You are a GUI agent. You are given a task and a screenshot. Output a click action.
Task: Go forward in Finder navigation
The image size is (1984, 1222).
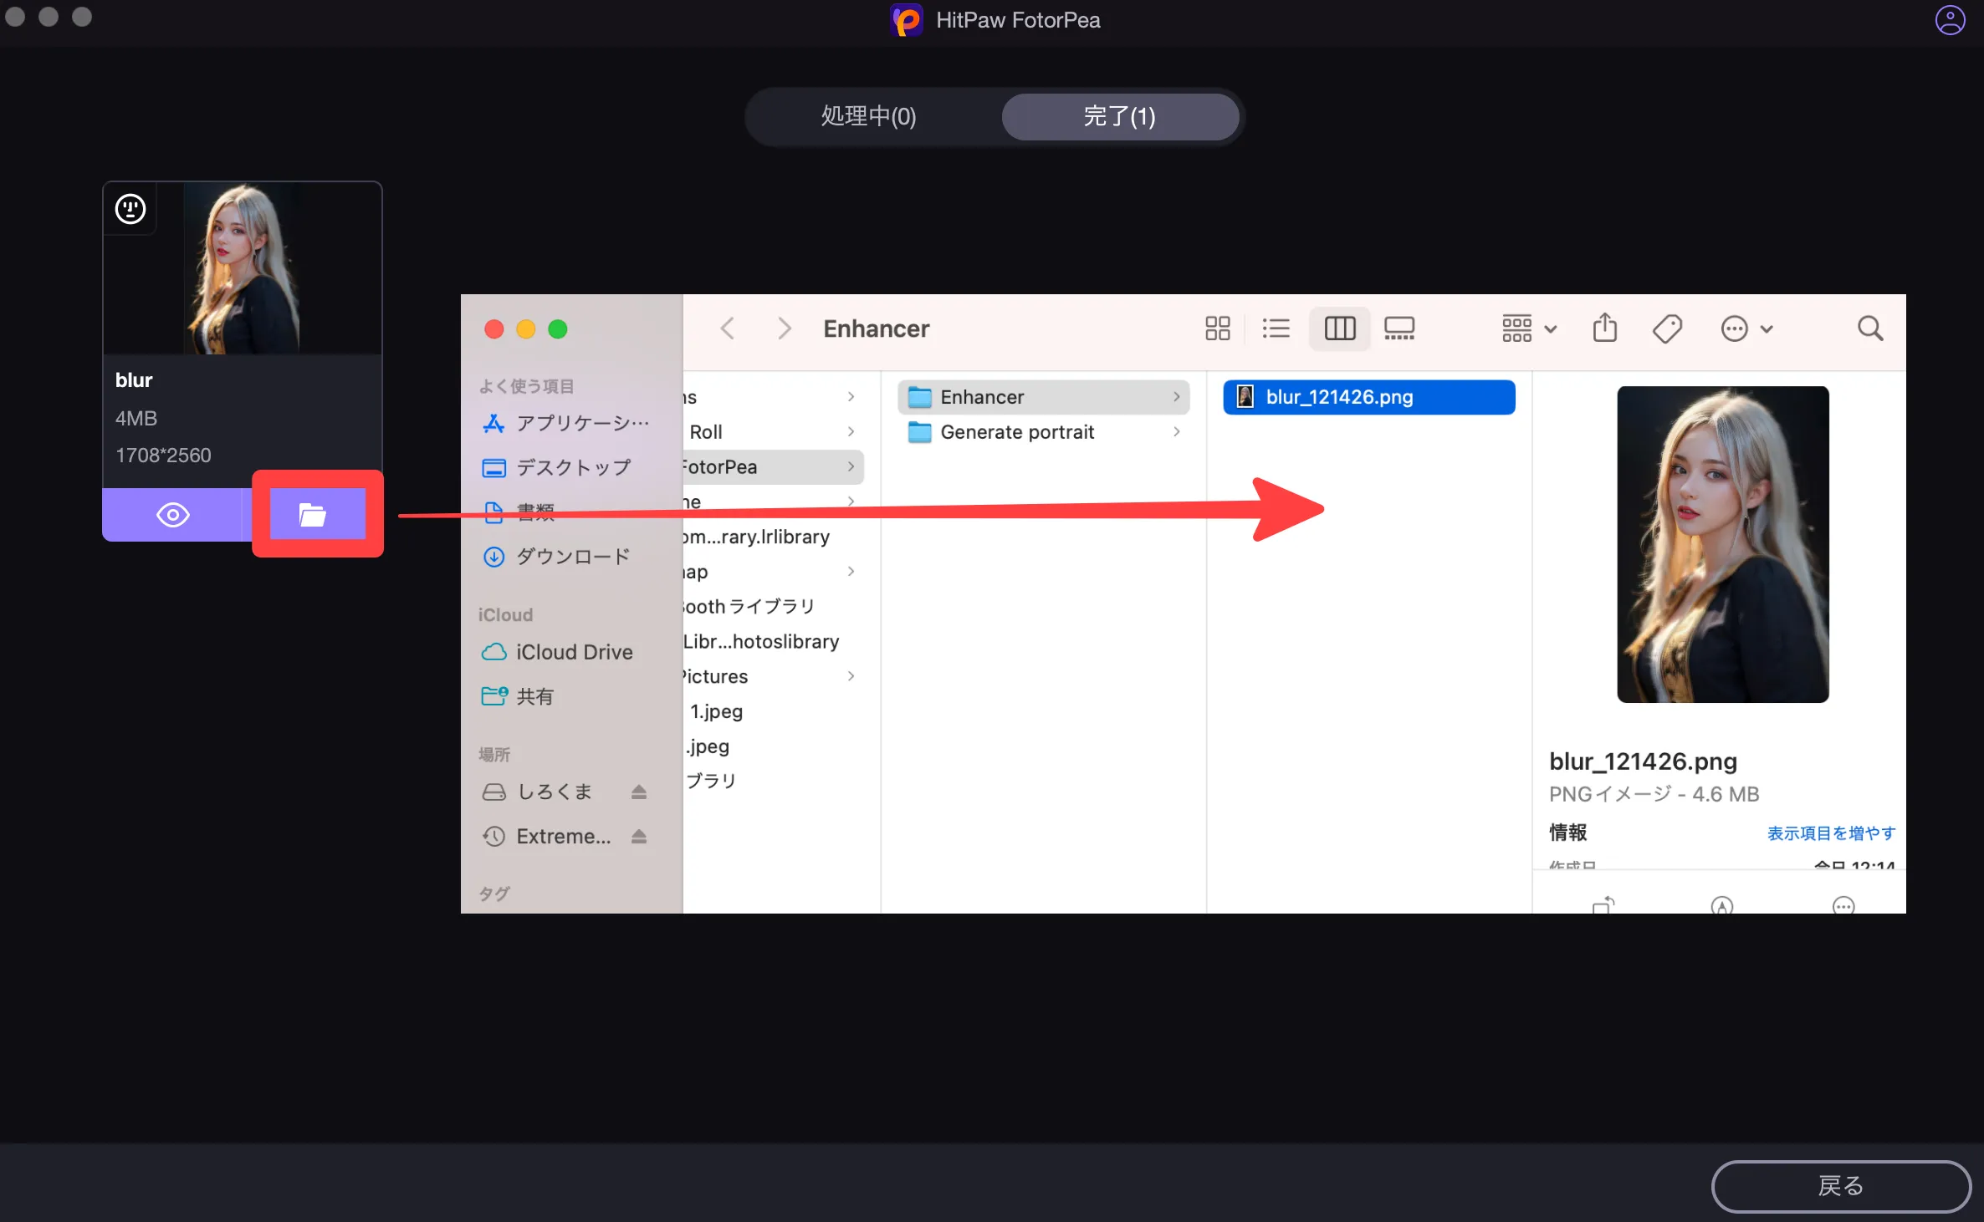pyautogui.click(x=784, y=328)
